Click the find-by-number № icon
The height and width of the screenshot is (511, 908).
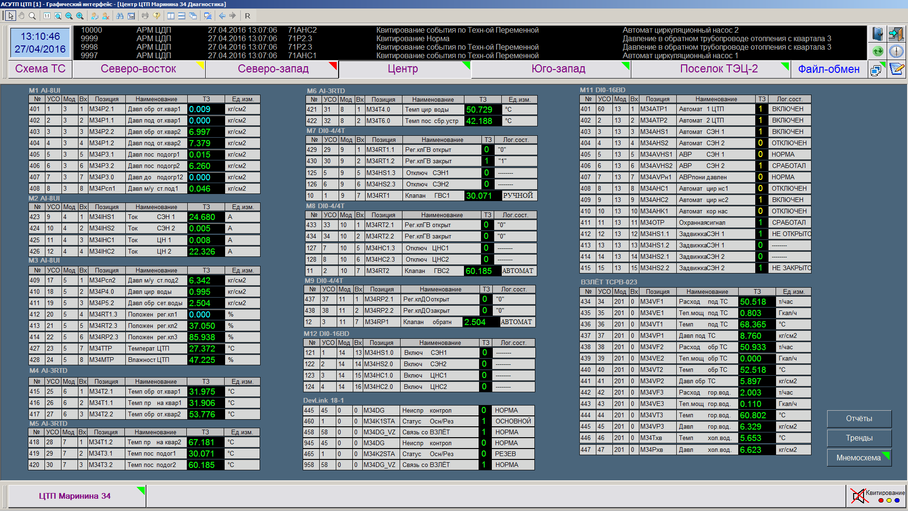point(131,16)
